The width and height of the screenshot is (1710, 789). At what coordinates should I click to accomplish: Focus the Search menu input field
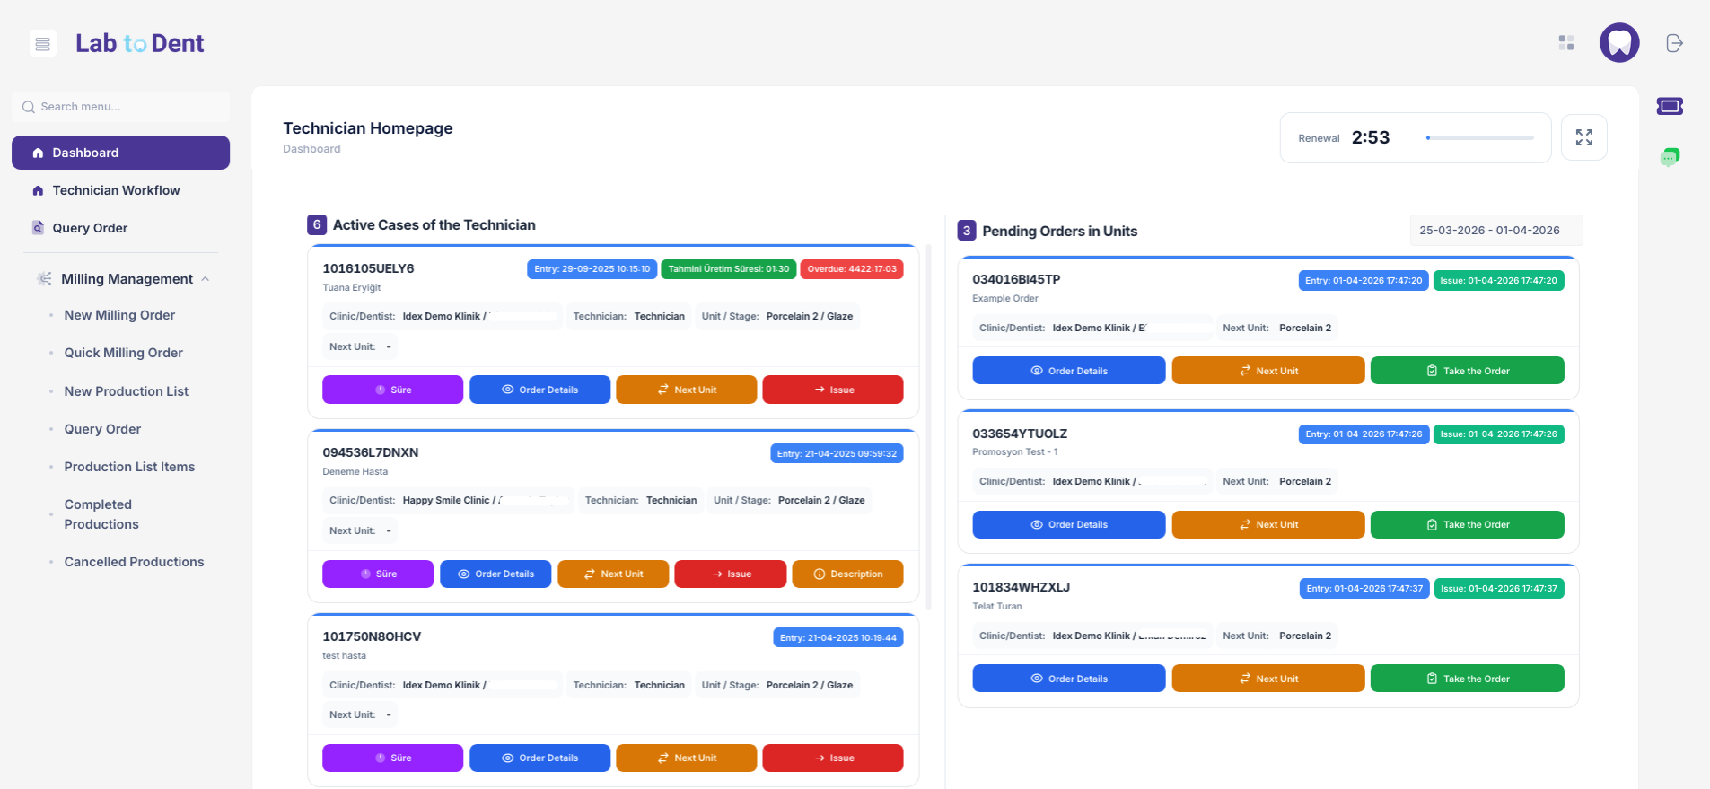[121, 106]
